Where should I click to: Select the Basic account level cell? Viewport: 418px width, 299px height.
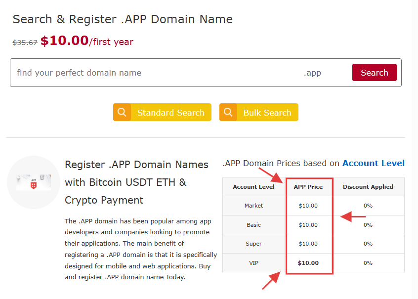click(254, 224)
